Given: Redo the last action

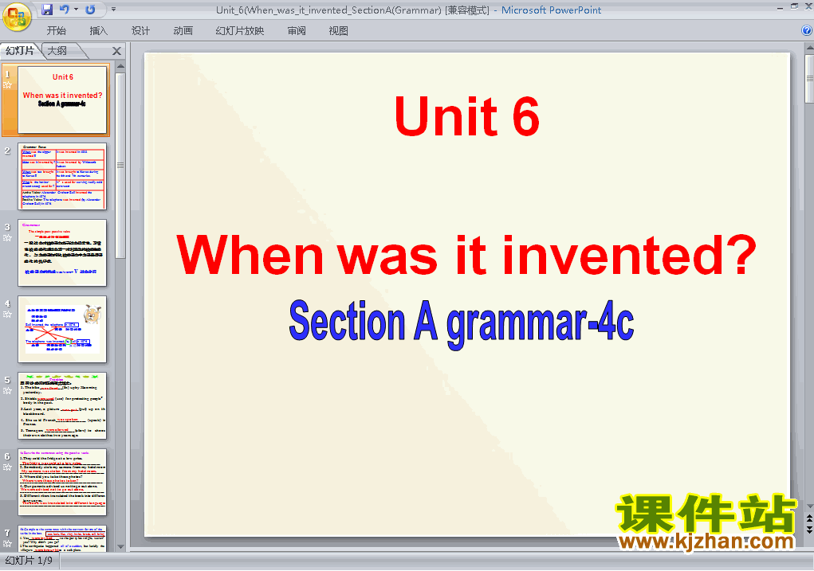Looking at the screenshot, I should 90,10.
